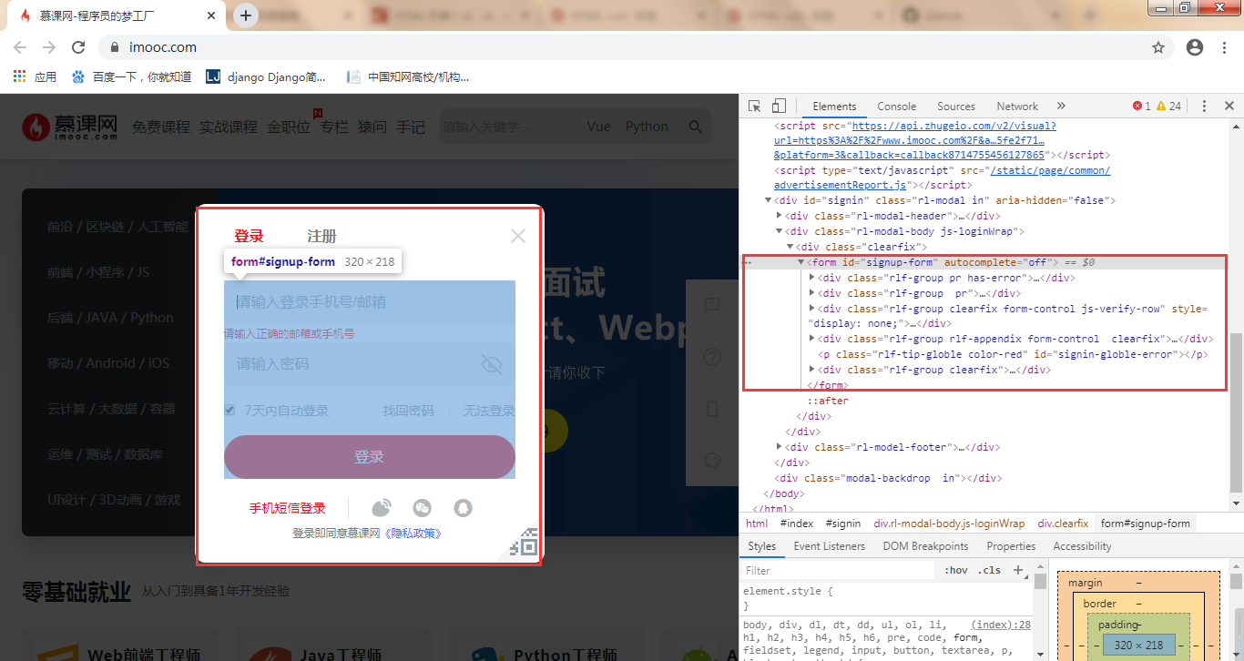Open the DevTools Sources tab
This screenshot has width=1244, height=661.
click(956, 107)
